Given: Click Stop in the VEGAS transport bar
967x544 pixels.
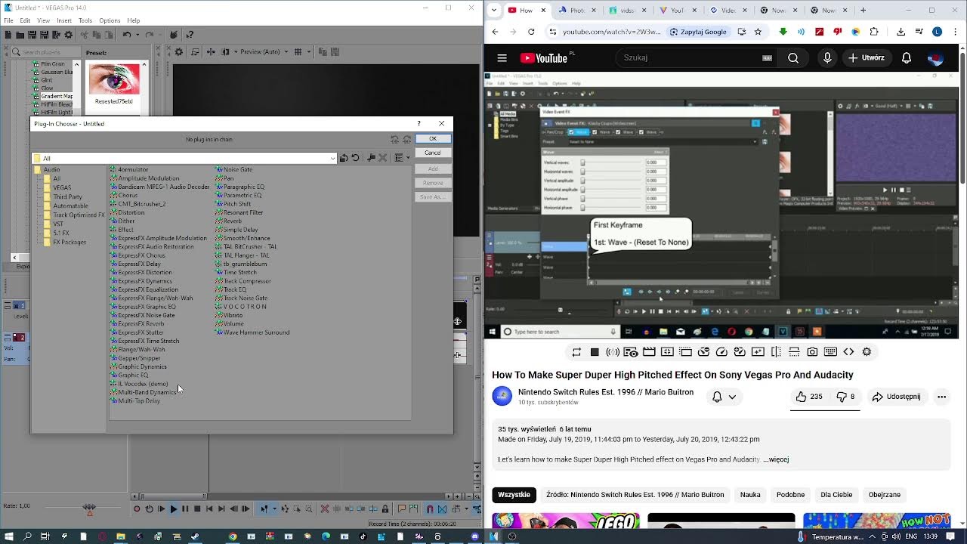Looking at the screenshot, I should [x=197, y=509].
